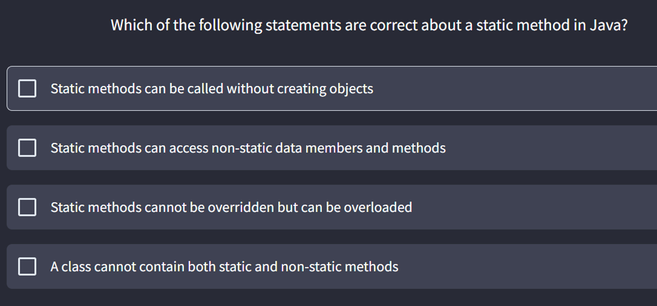Enable the checkbox for "Static methods cannot be overridden but can be overloaded"
This screenshot has height=306, width=657.
(x=27, y=207)
